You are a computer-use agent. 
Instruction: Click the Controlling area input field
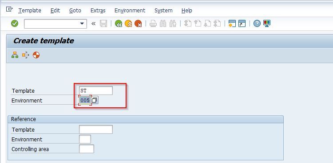point(87,149)
